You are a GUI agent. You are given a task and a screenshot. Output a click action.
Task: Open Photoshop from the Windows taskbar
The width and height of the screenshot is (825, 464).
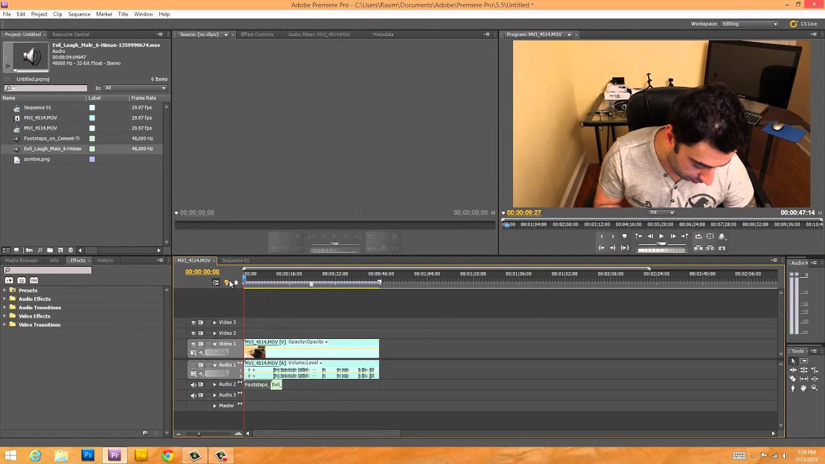(88, 456)
